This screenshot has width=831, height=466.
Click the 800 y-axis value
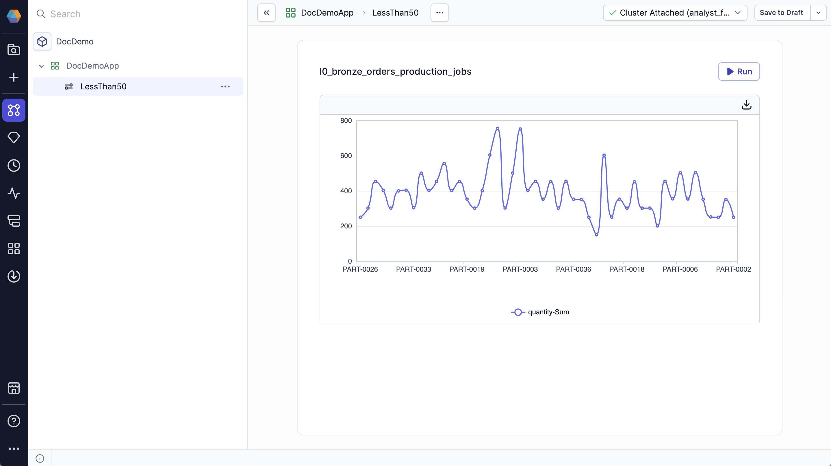[346, 121]
